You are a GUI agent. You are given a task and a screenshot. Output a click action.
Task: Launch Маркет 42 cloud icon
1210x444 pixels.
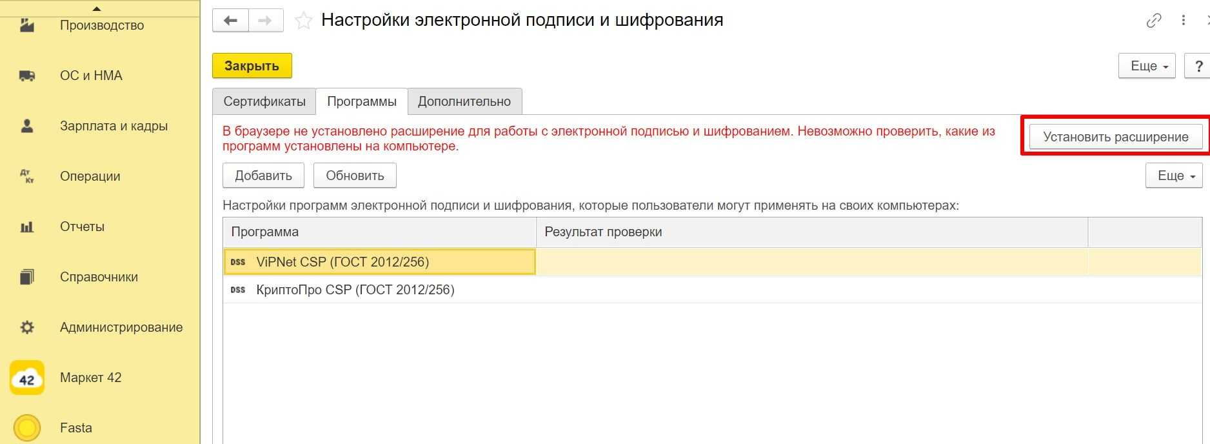27,378
